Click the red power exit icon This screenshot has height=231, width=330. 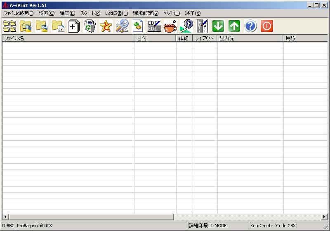coord(267,26)
